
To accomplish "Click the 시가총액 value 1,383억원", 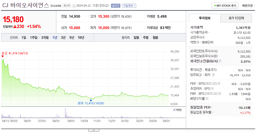I will click(x=243, y=27).
